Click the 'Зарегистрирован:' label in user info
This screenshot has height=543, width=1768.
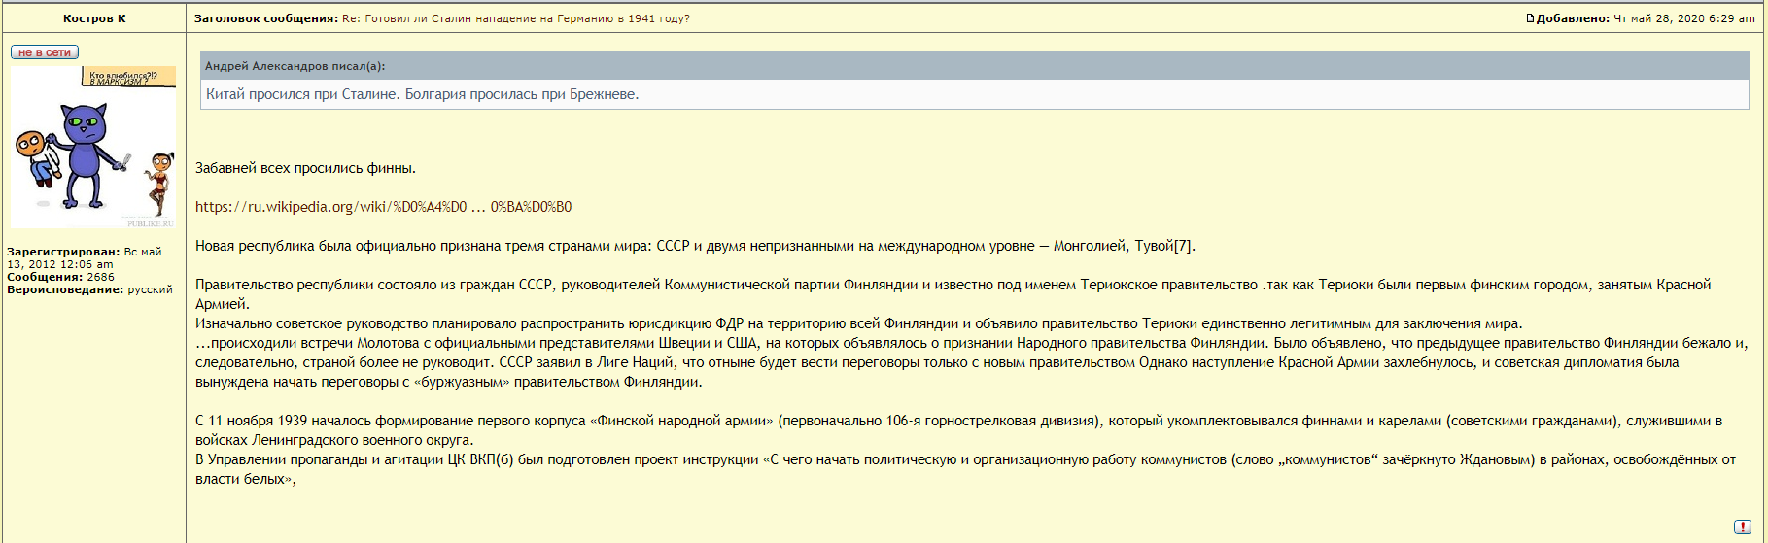(x=63, y=252)
